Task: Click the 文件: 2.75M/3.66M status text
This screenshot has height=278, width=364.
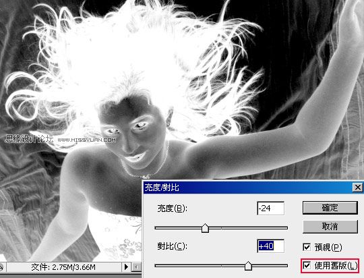Action: click(x=63, y=267)
